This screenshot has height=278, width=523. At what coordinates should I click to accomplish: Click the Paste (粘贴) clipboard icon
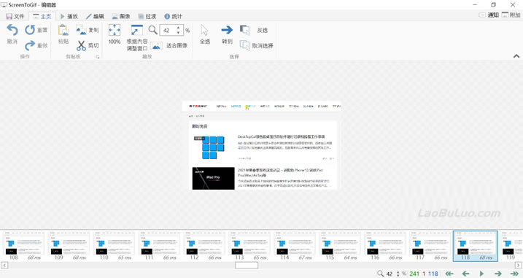(x=63, y=30)
